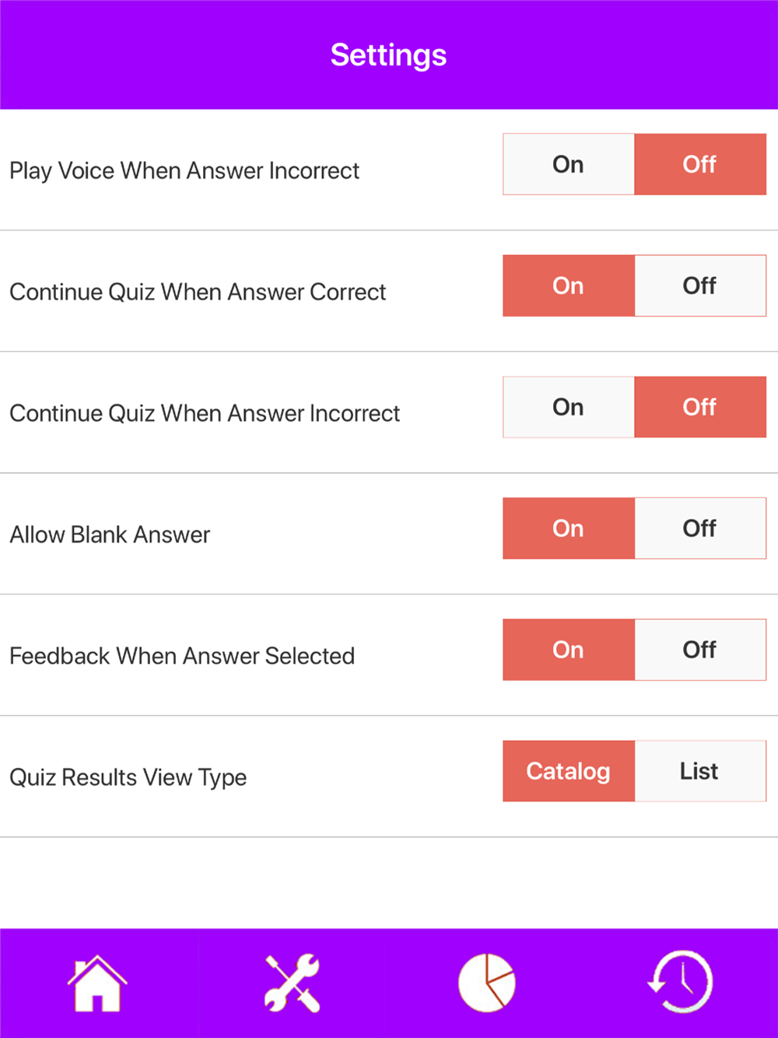Click the Settings title in the header
The height and width of the screenshot is (1038, 778).
[x=388, y=55]
